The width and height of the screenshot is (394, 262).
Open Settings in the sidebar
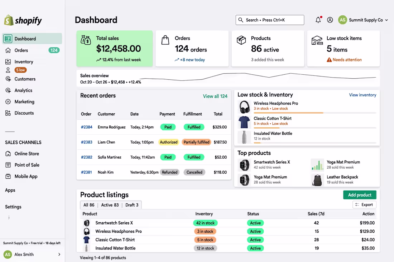13,207
